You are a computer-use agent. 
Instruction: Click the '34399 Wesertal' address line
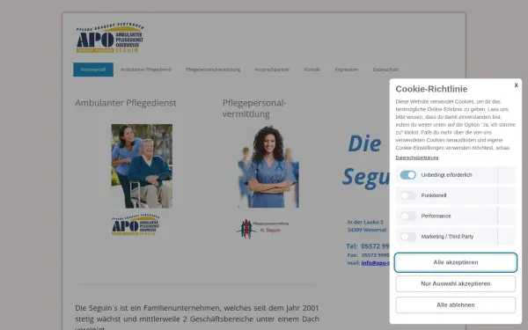[367, 230]
